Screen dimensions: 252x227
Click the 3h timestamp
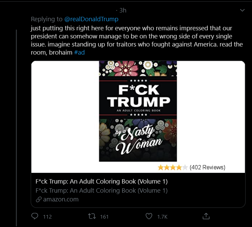(122, 10)
